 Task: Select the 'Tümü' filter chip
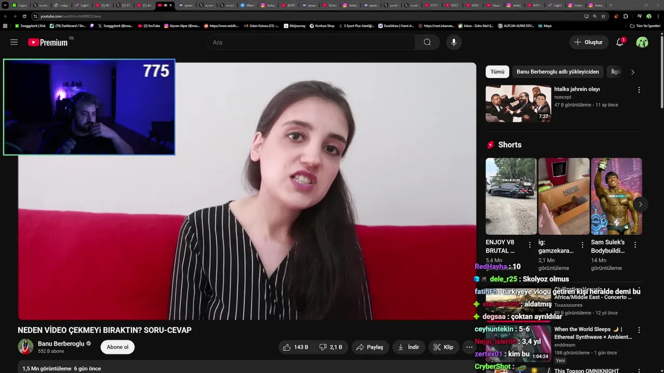(x=497, y=72)
